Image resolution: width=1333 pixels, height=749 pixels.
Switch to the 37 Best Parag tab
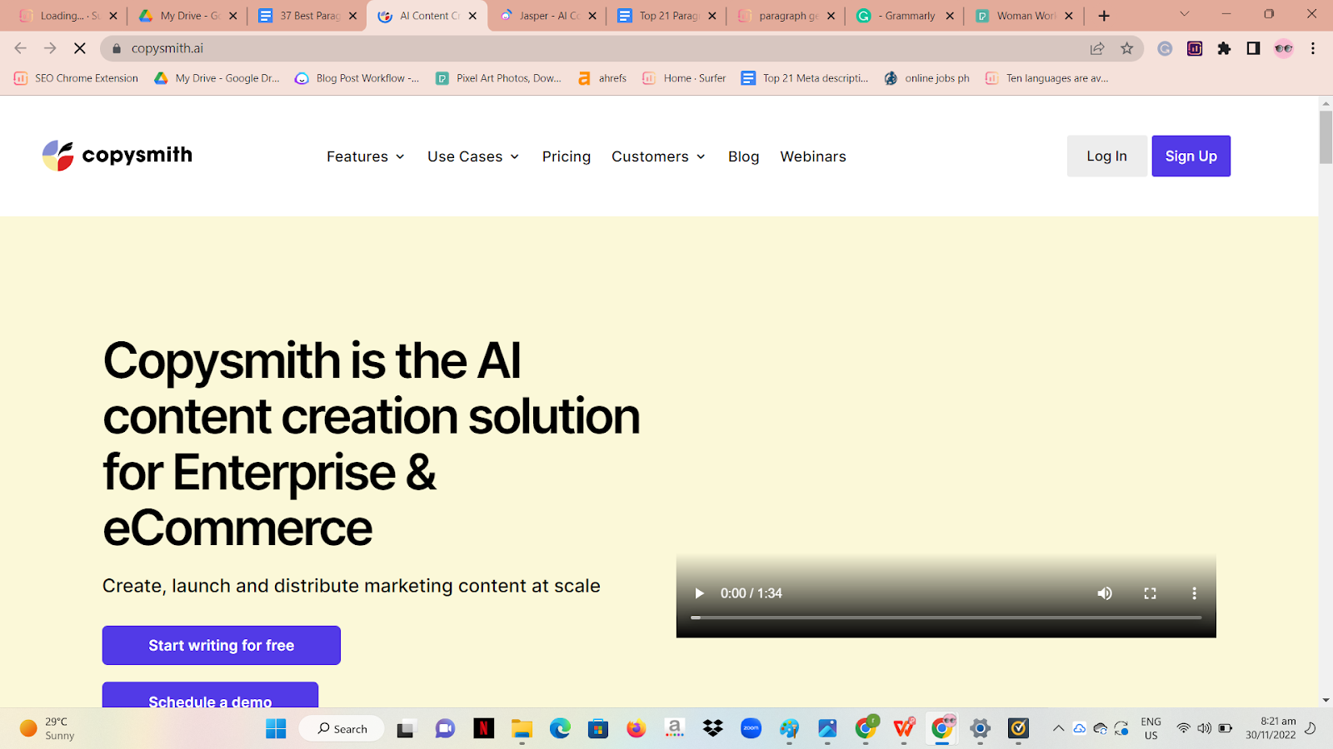point(307,16)
